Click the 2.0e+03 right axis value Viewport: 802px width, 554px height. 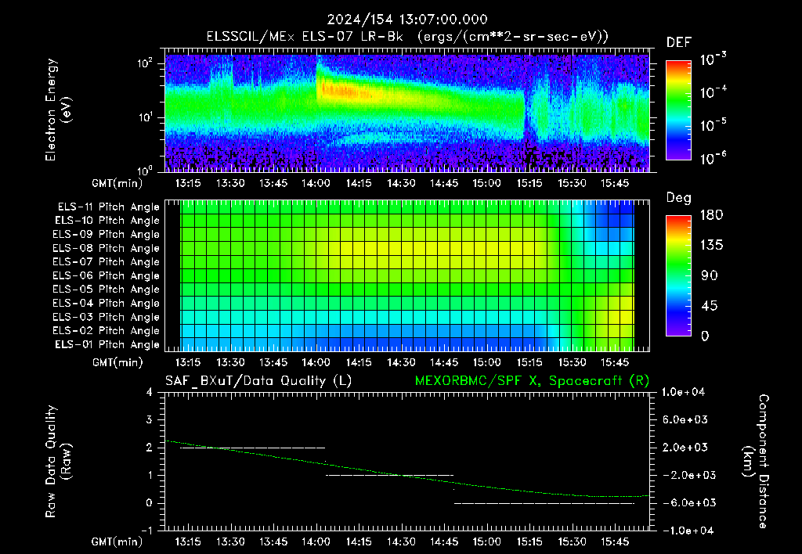point(685,448)
